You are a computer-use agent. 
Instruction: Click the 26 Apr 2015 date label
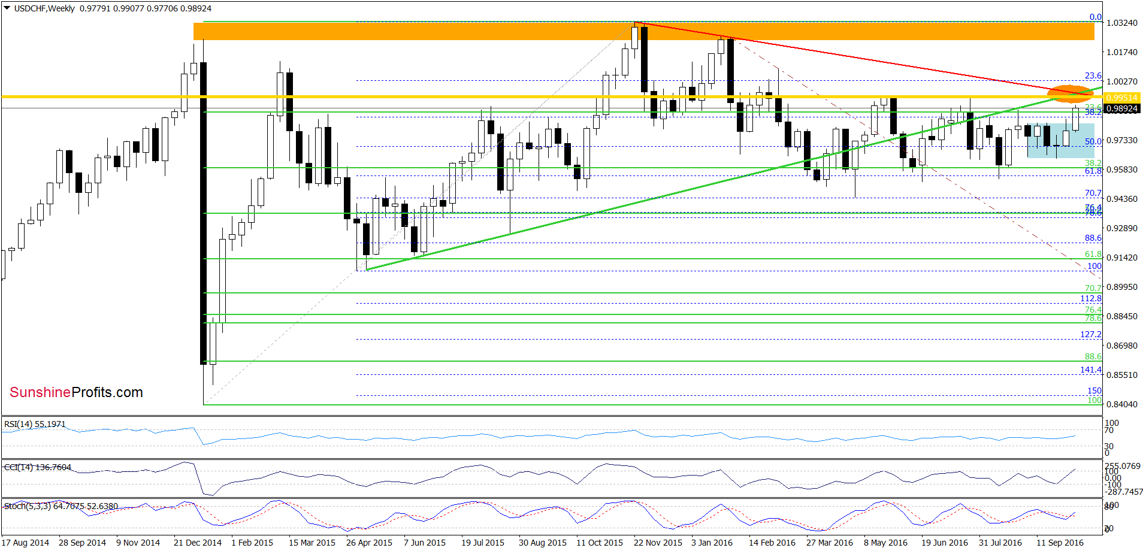[370, 543]
